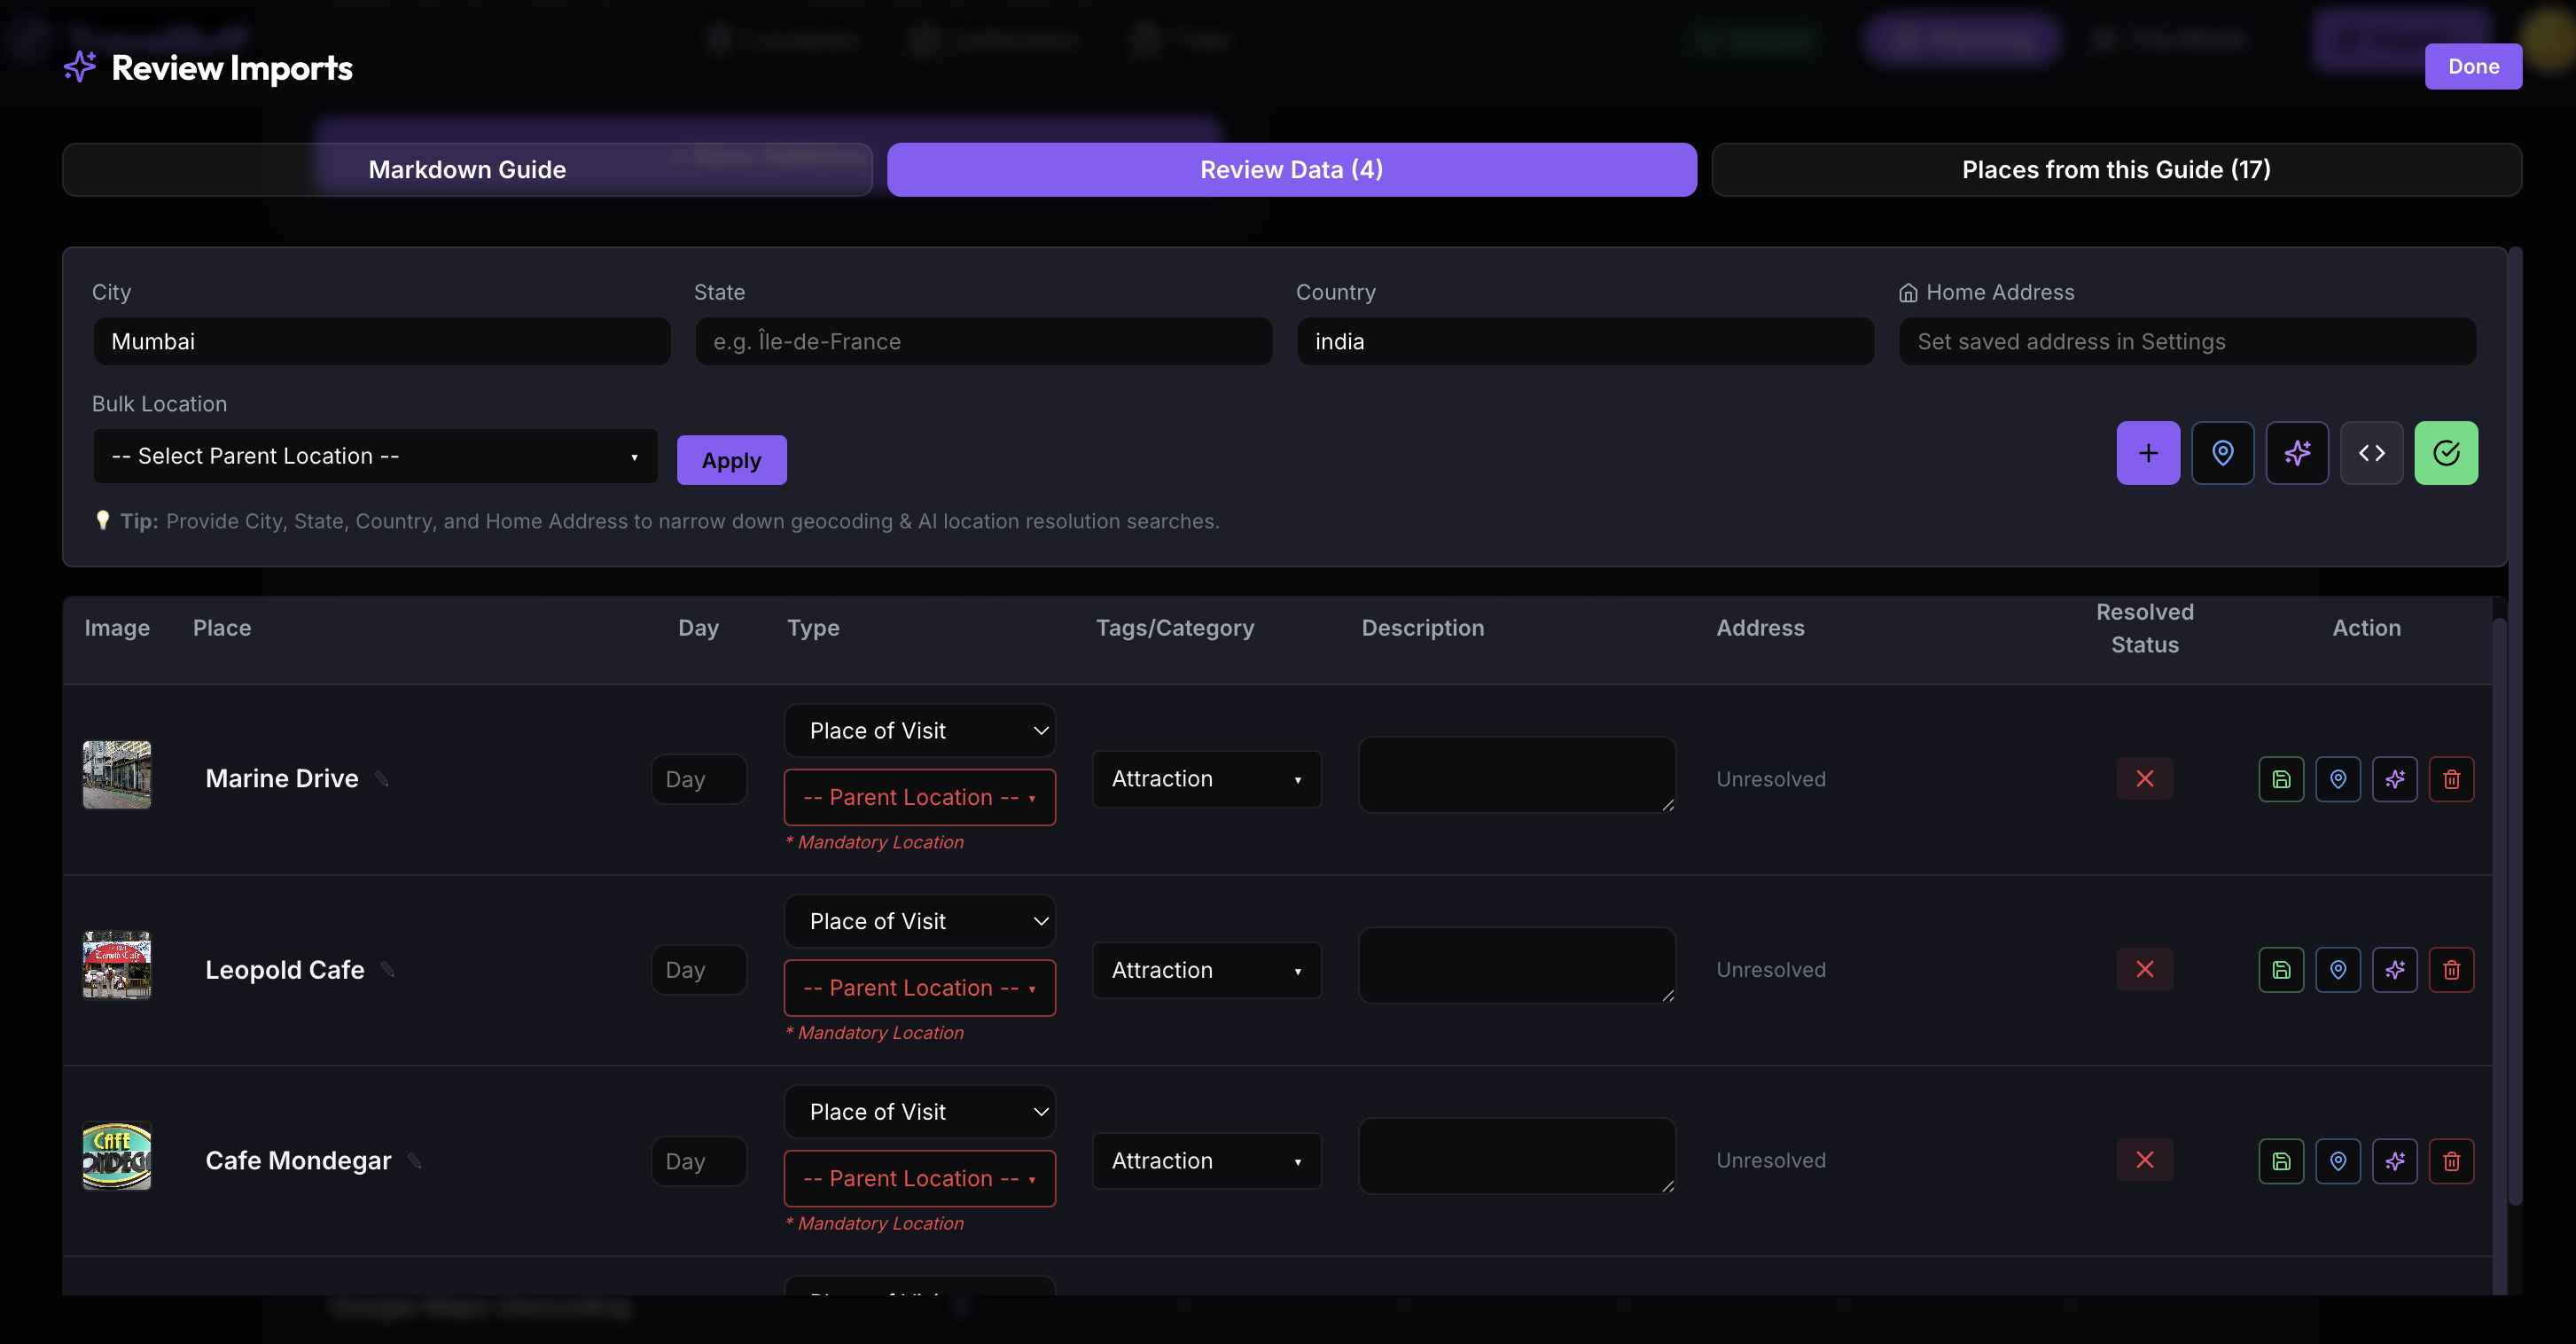Delete the Marine Drive row

point(2452,779)
